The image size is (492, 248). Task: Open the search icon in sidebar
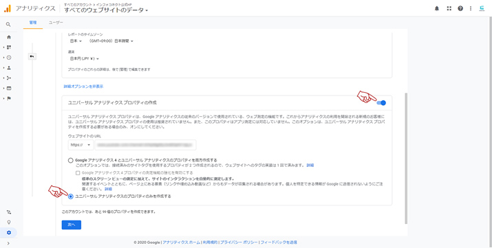coord(8,25)
